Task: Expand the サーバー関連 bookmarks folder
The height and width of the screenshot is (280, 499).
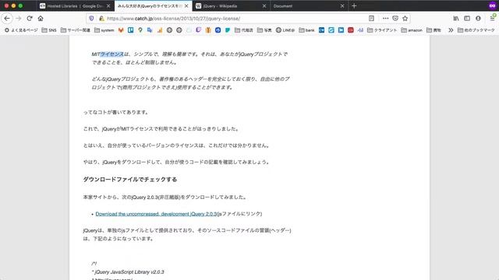Action: tap(76, 30)
